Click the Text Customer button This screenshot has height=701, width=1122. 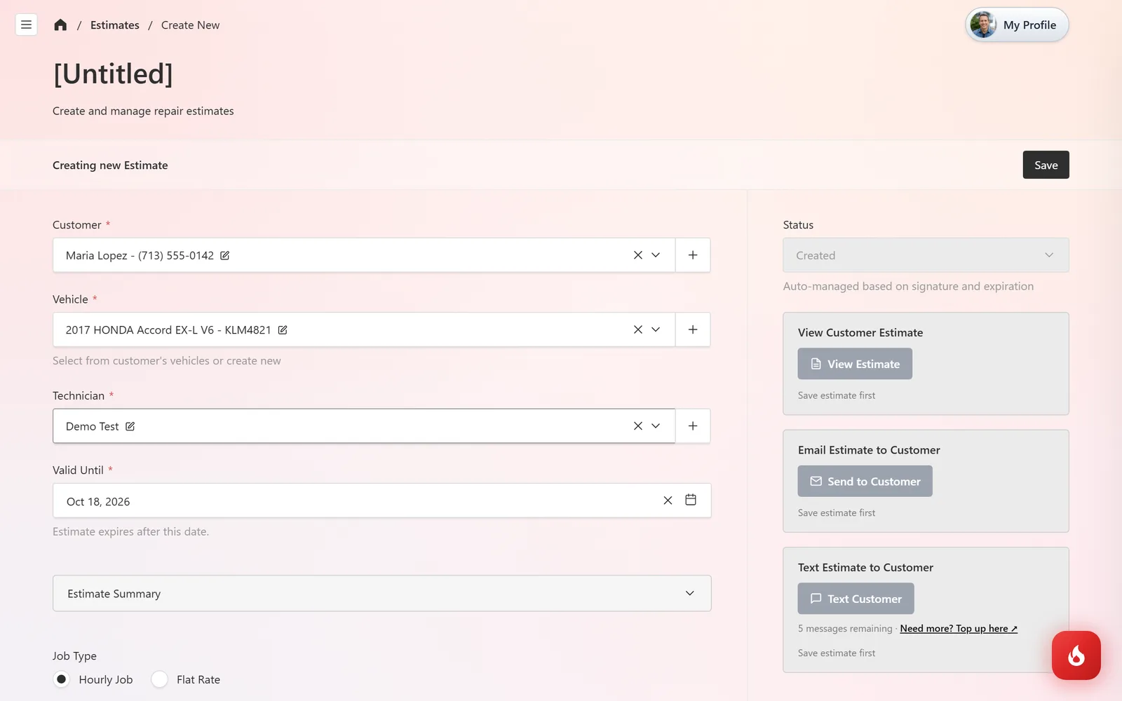pyautogui.click(x=856, y=599)
